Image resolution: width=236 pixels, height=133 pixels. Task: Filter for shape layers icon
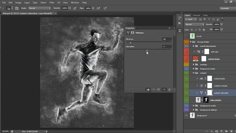coord(214,19)
